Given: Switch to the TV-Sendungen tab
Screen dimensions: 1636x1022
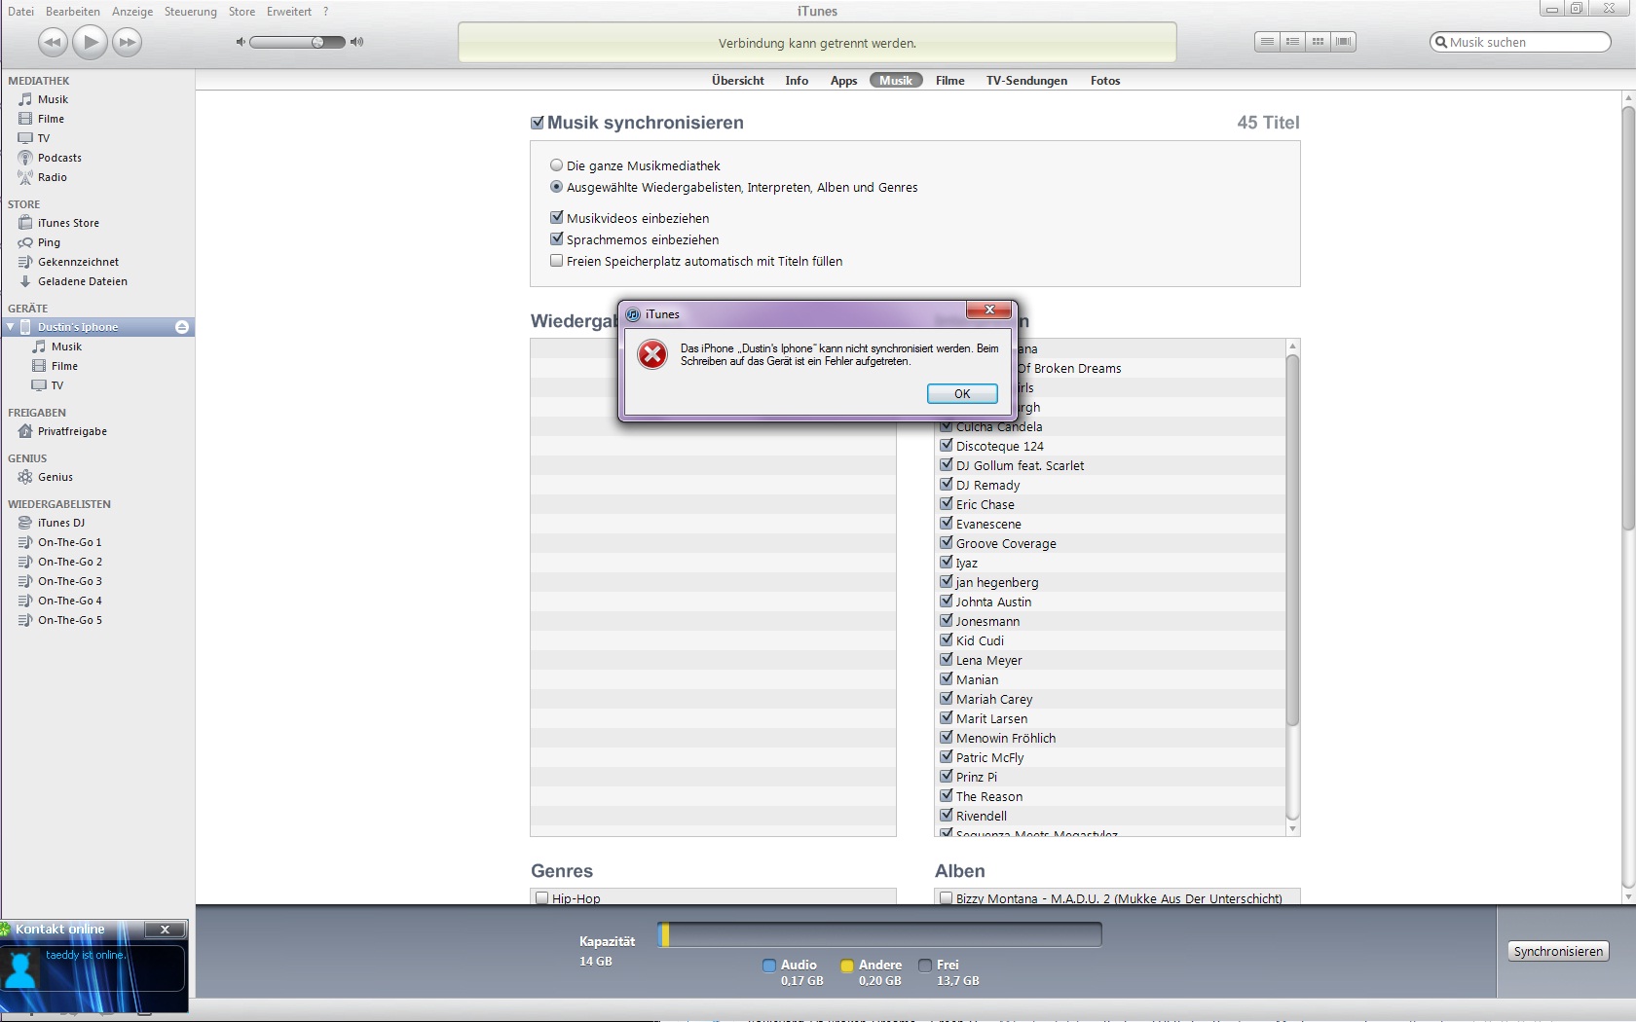Looking at the screenshot, I should click(x=1026, y=81).
